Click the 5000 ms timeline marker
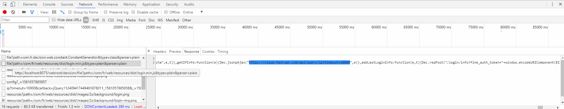 pos(25,27)
